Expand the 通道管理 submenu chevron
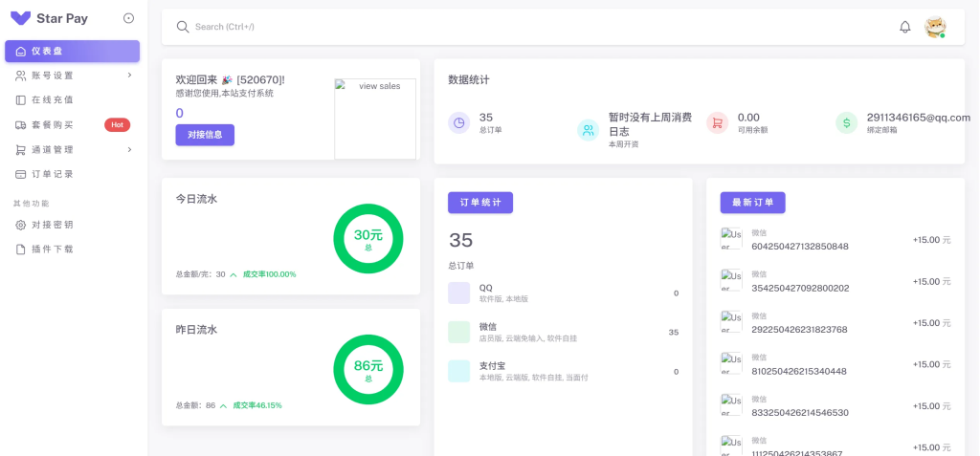Viewport: 980px width, 456px height. (129, 150)
